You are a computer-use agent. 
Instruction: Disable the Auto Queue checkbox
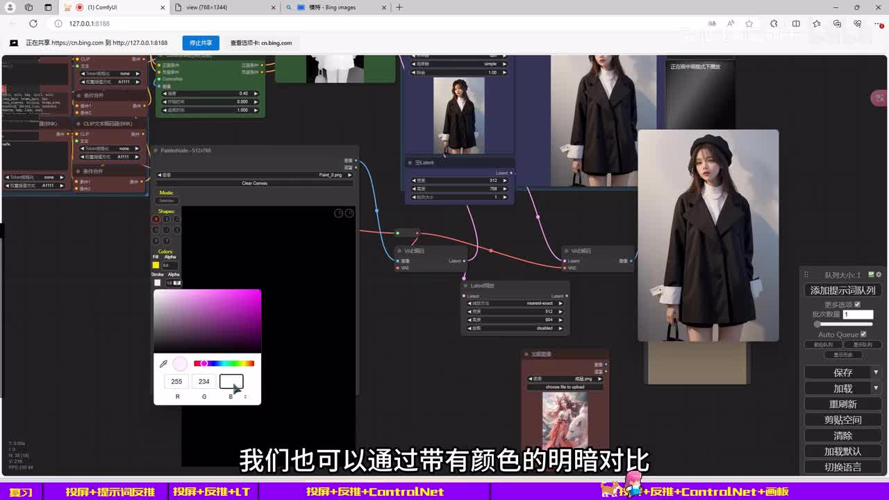863,334
